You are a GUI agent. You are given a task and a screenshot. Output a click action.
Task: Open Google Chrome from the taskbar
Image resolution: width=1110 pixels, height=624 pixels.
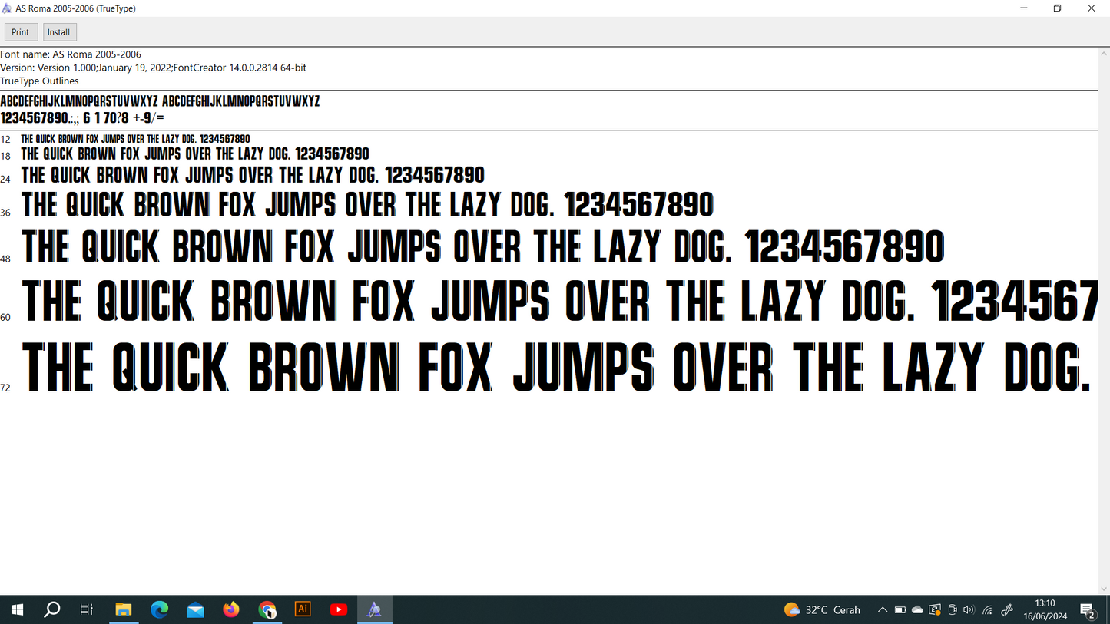click(267, 609)
